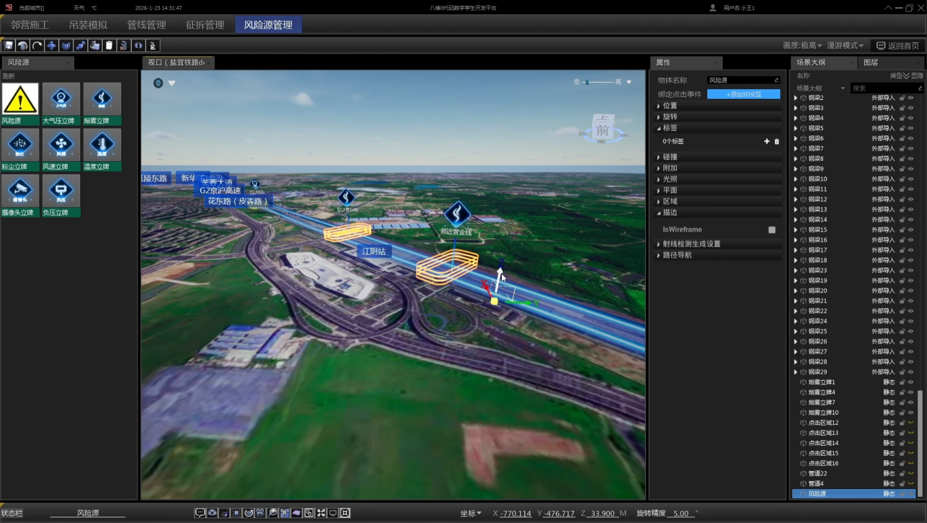This screenshot has height=523, width=927.
Task: Click the 添加3D交互 button
Action: 743,94
